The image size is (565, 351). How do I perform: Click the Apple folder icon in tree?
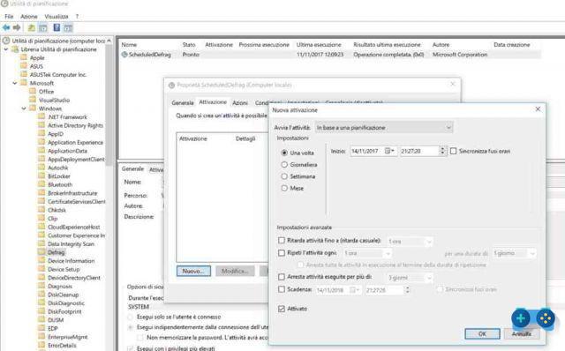(24, 57)
